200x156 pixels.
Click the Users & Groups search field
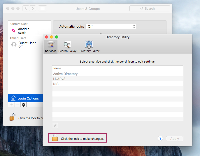(x=150, y=8)
